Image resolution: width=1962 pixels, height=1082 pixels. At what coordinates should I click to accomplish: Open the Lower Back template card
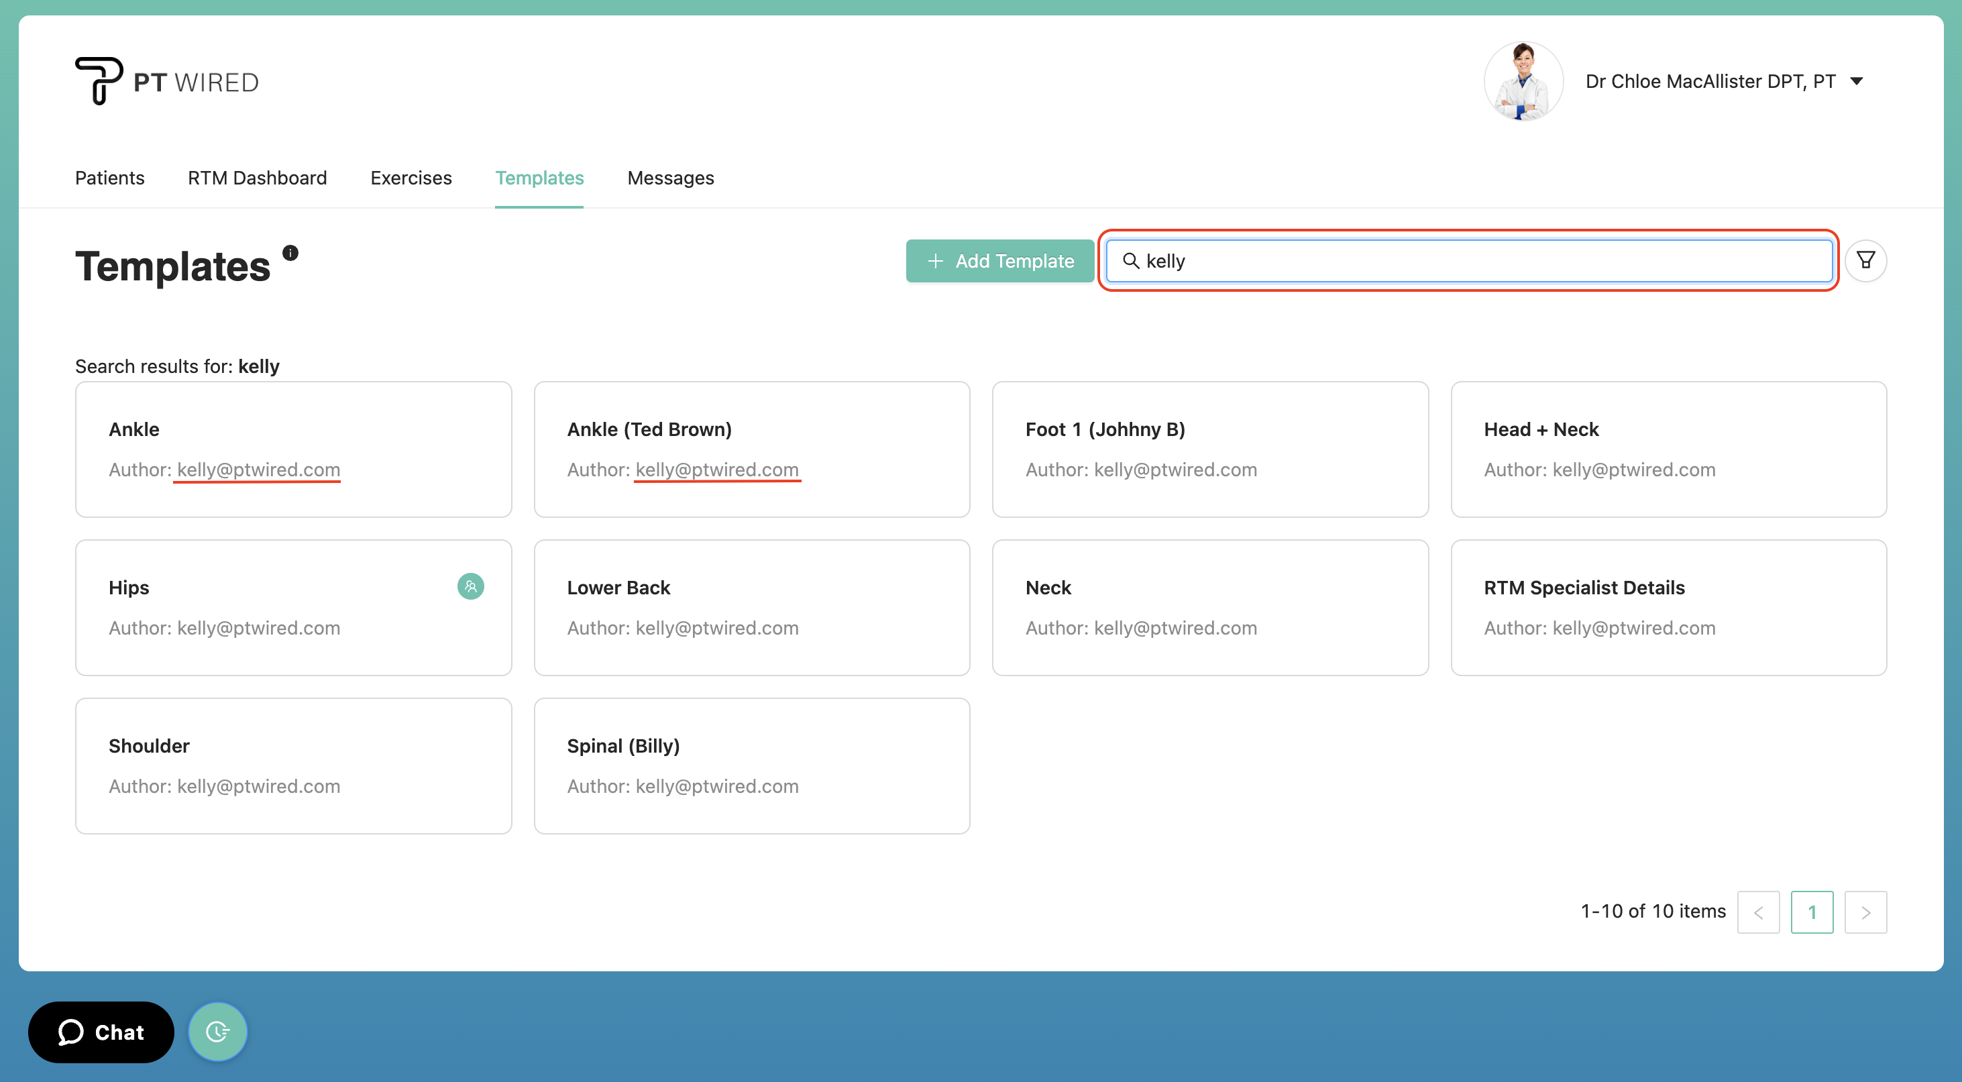[752, 608]
